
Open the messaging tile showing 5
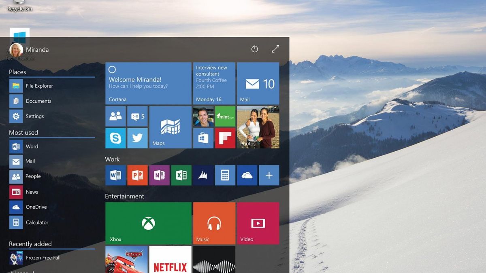[137, 116]
